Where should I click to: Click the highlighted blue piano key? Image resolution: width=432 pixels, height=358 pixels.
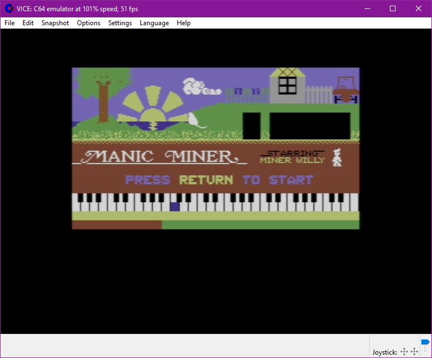(174, 206)
